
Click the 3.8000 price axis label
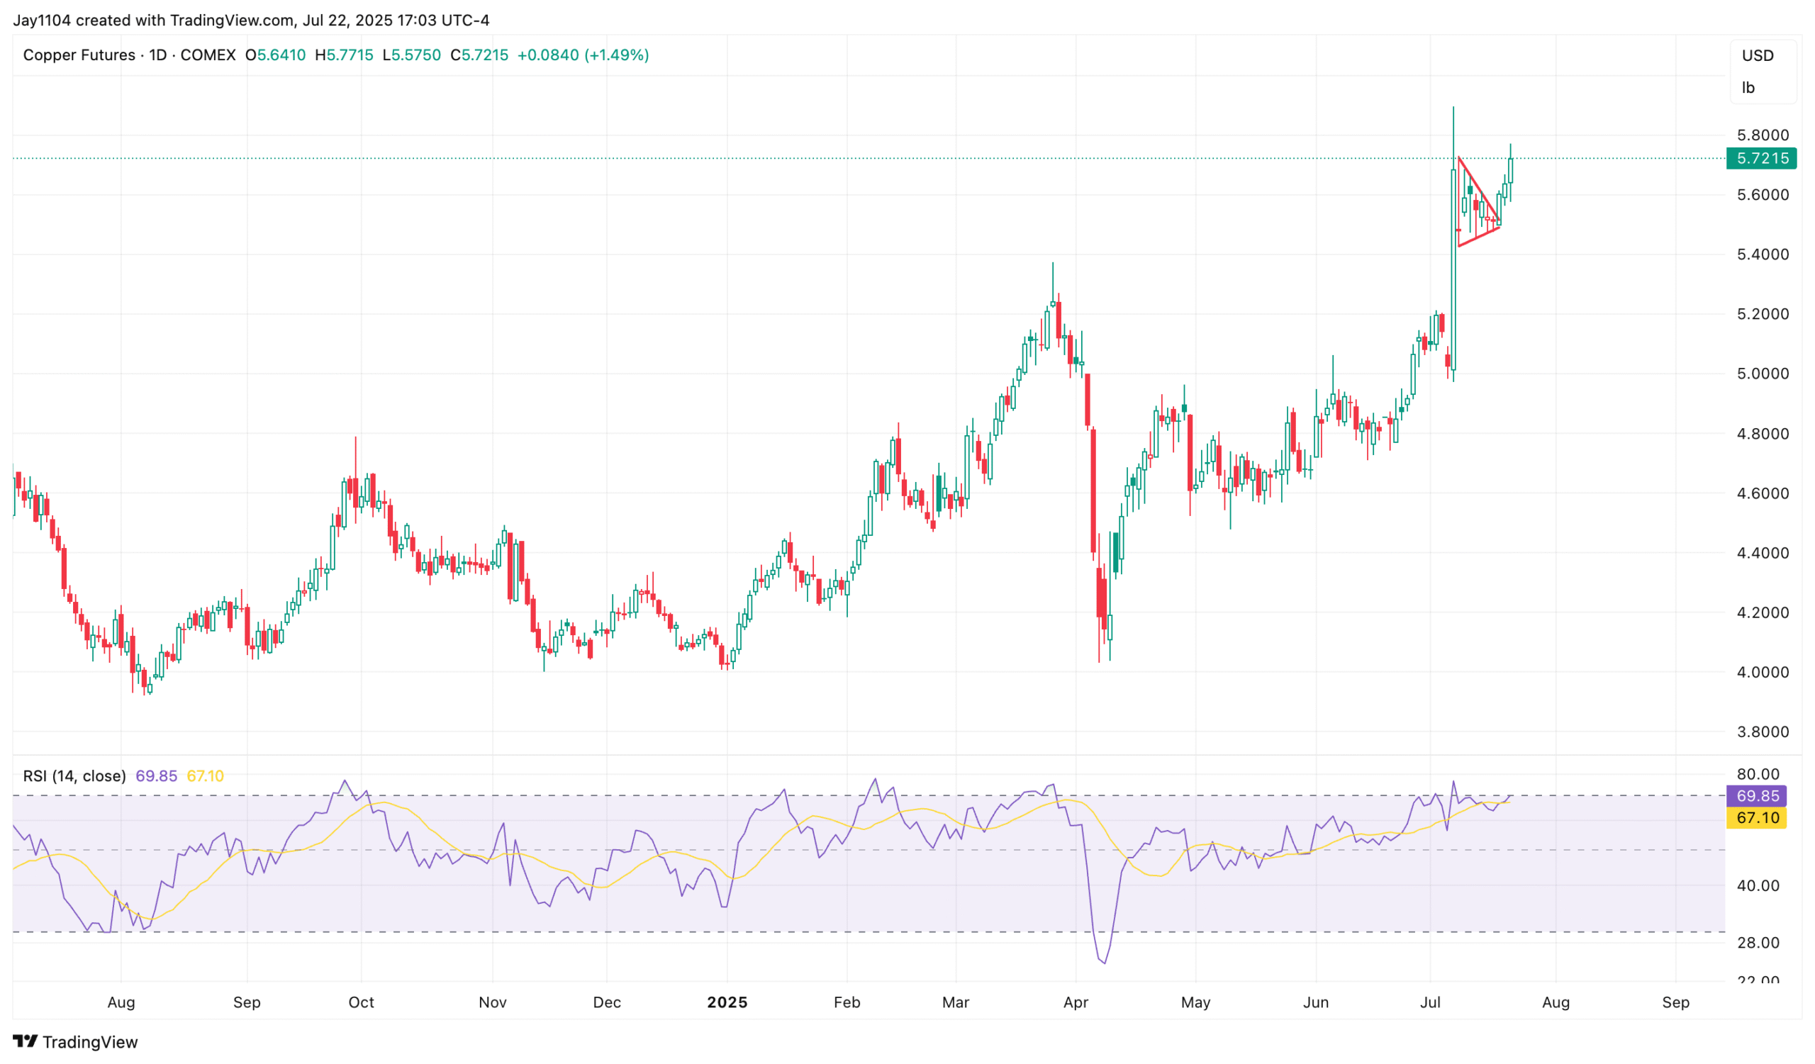[x=1763, y=732]
